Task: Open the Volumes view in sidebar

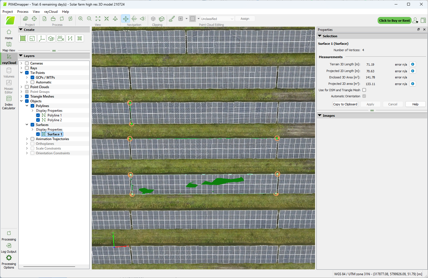Action: point(9,73)
